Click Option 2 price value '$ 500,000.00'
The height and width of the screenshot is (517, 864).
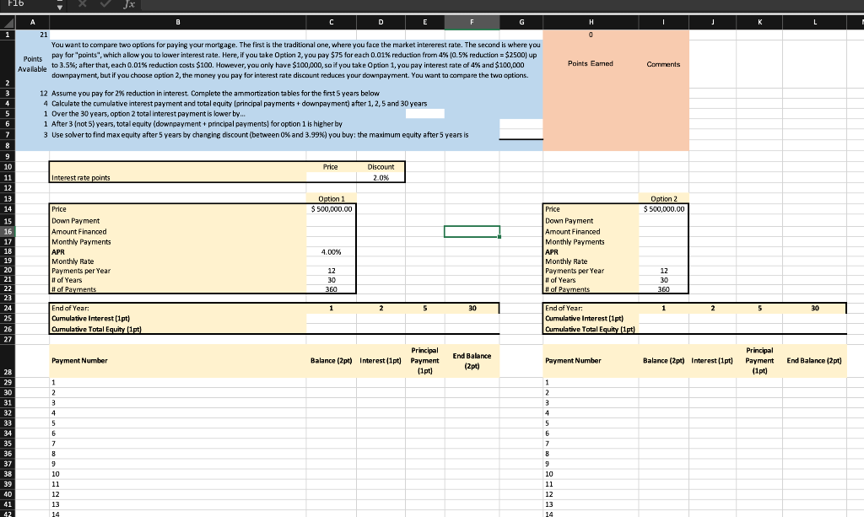coord(663,209)
